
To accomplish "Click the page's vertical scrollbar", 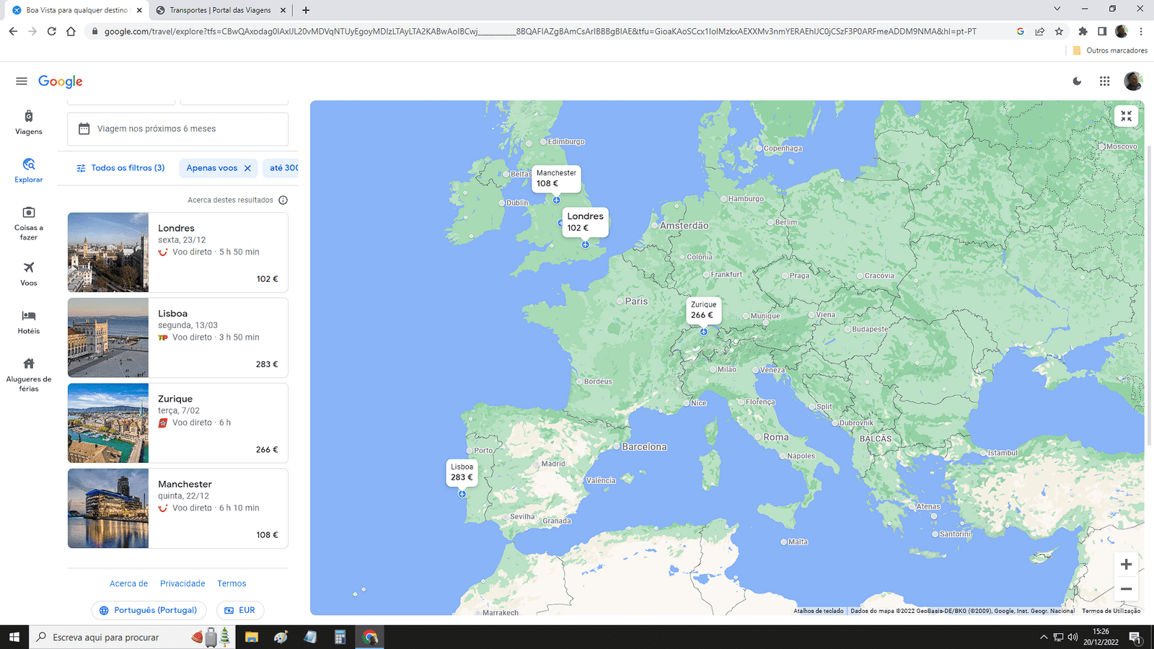I will click(x=1150, y=296).
